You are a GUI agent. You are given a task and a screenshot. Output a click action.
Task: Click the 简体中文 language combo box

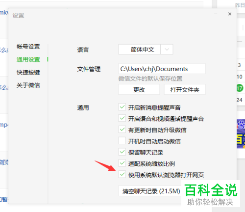point(146,50)
